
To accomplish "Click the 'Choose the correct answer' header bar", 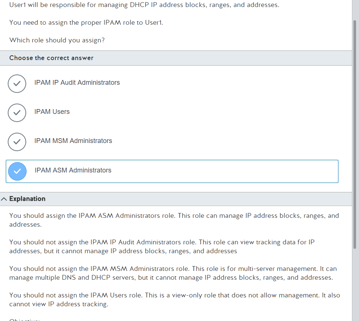I will click(x=176, y=58).
